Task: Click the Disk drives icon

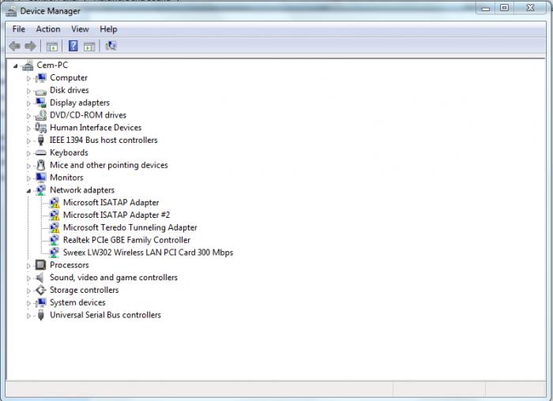Action: coord(41,91)
